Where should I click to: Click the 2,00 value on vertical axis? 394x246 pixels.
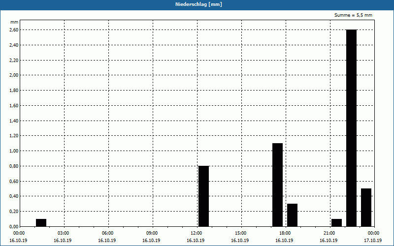[14, 75]
